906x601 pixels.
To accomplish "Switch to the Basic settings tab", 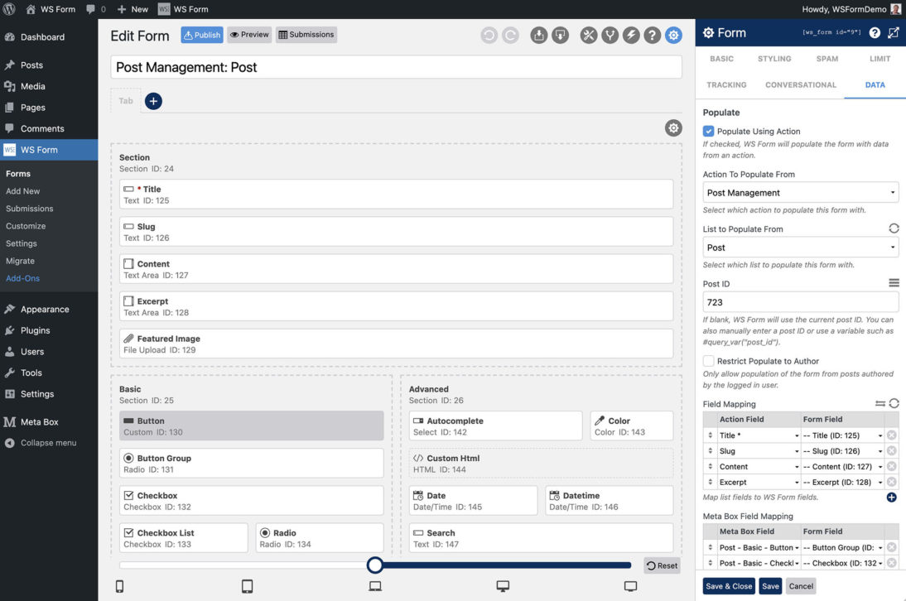I will pyautogui.click(x=721, y=59).
